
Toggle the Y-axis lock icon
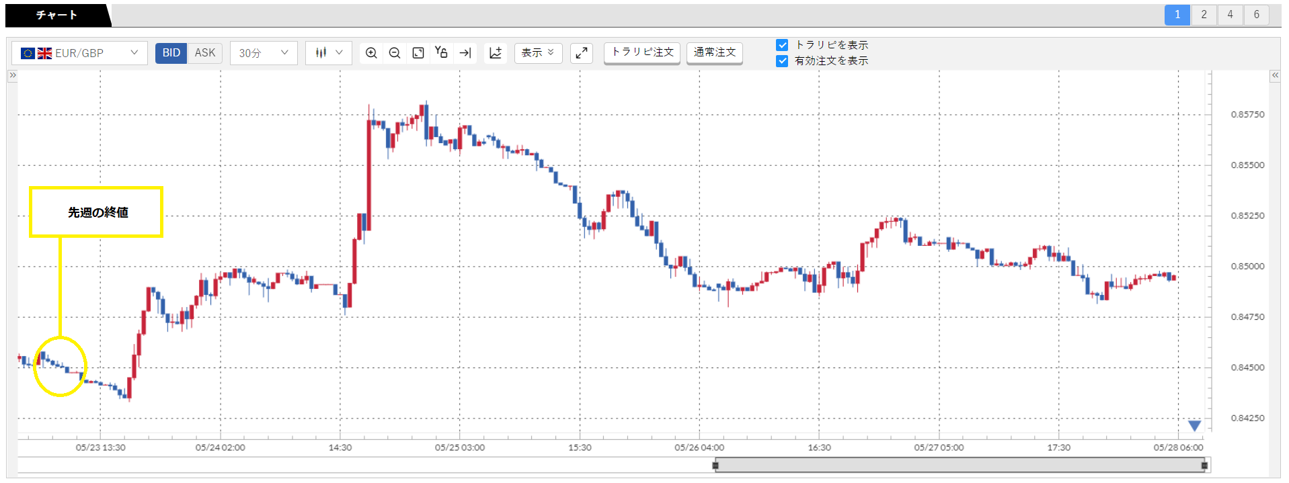tap(441, 52)
